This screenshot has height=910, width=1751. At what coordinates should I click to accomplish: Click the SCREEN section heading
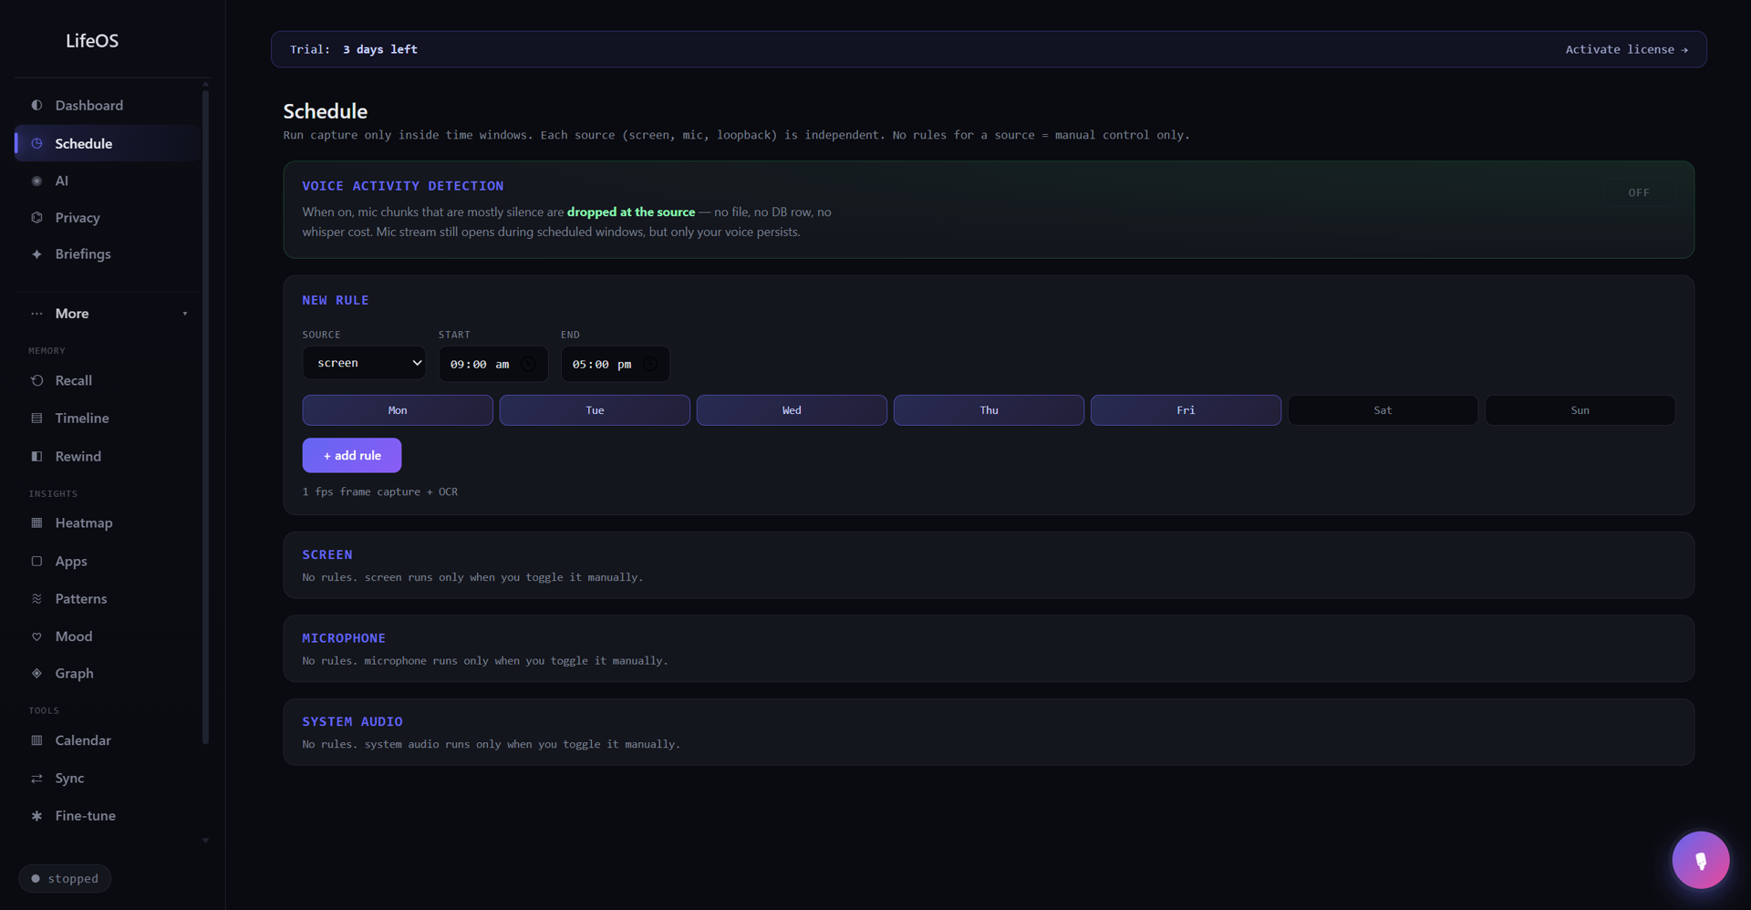[x=327, y=554]
